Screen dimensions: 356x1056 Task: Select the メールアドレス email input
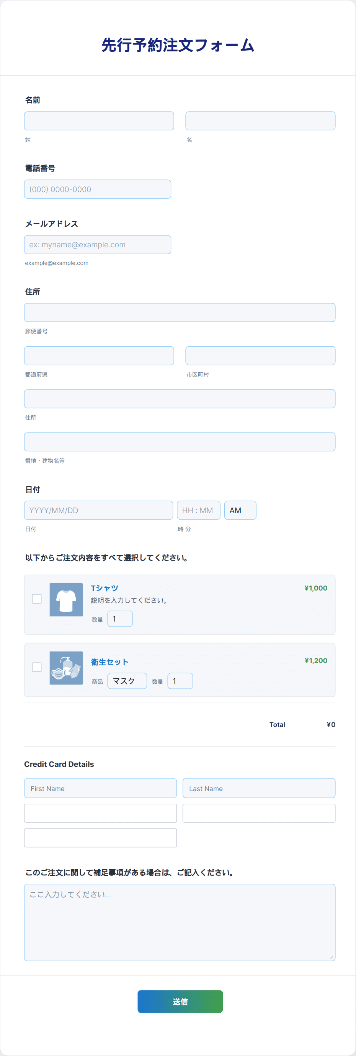(97, 245)
